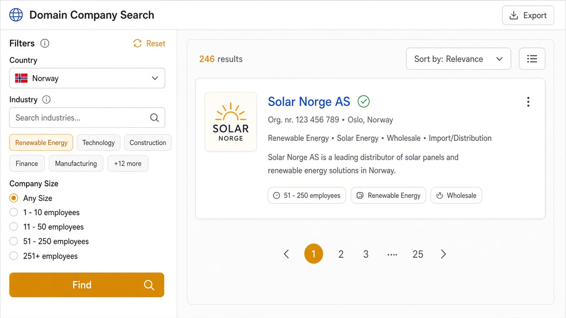This screenshot has width=566, height=318.
Task: Click the Filters info icon
Action: point(45,43)
